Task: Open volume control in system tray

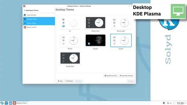Action: pos(164,103)
